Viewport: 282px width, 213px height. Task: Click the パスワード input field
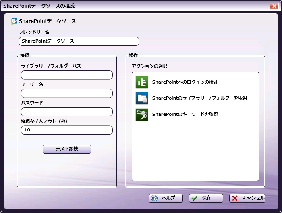click(67, 112)
